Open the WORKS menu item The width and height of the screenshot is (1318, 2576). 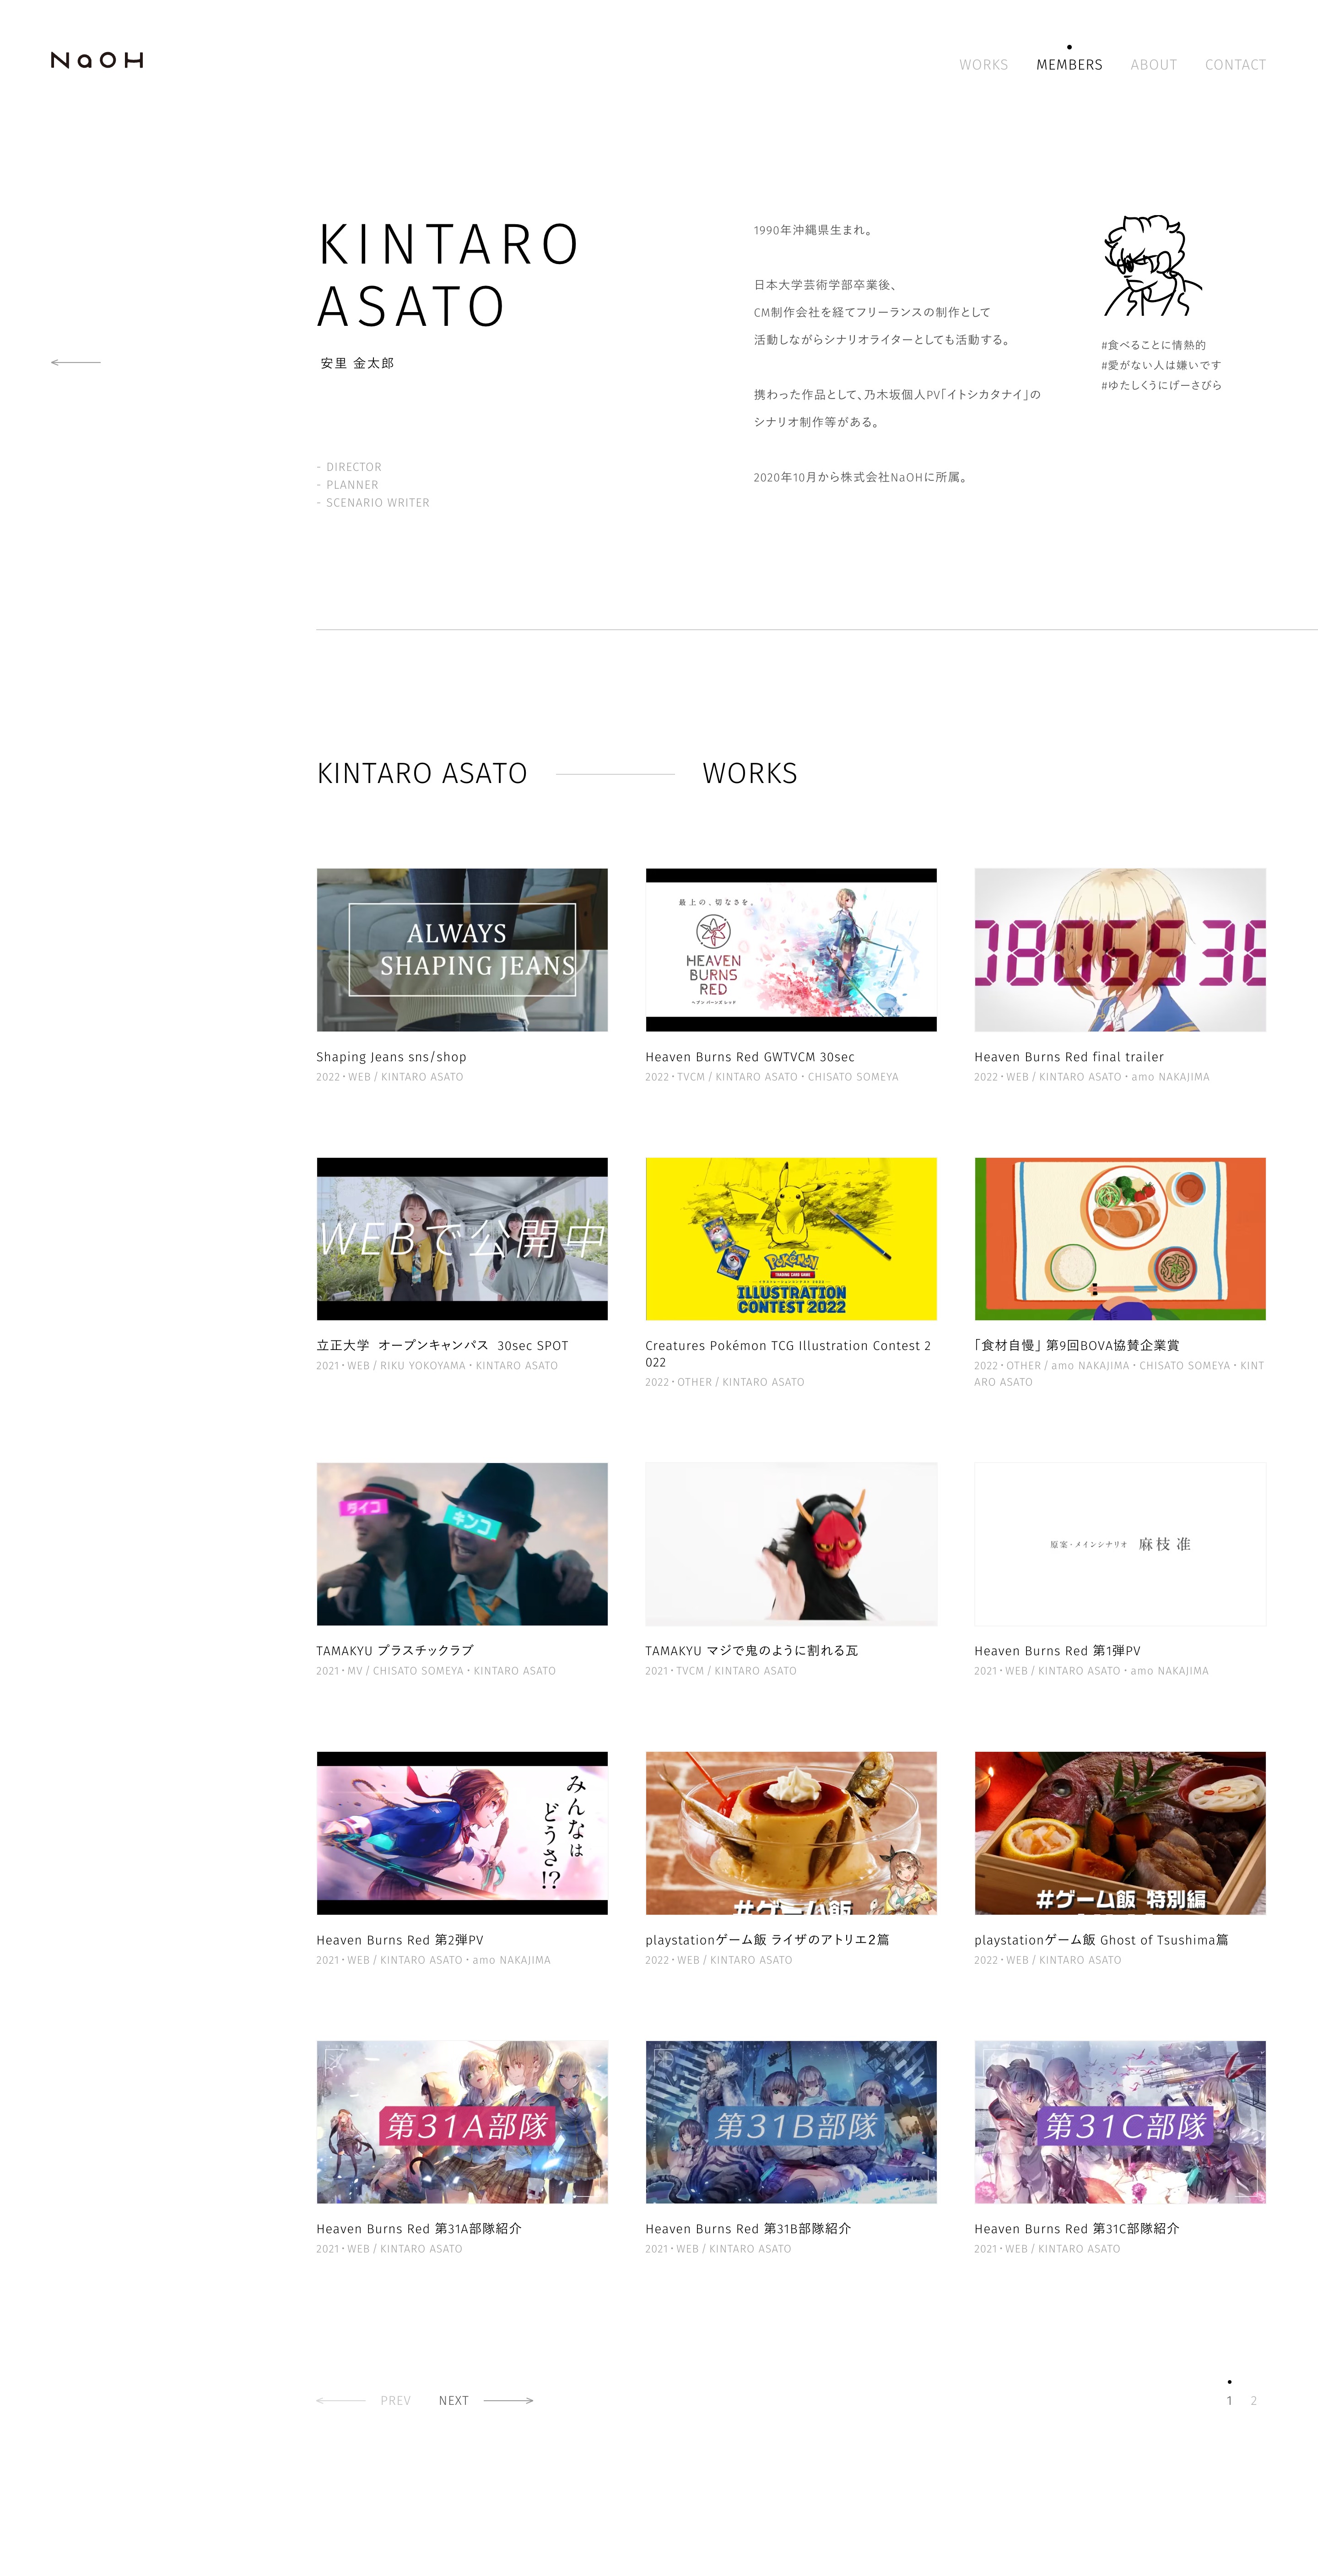point(983,64)
